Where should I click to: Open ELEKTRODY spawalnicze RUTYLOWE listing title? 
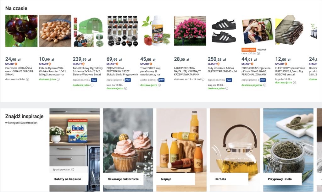(x=290, y=71)
